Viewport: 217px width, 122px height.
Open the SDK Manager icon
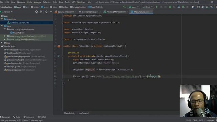[212, 7]
